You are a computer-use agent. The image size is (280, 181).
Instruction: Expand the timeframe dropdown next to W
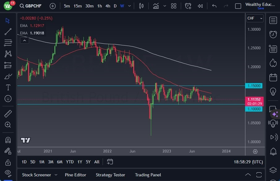click(129, 6)
